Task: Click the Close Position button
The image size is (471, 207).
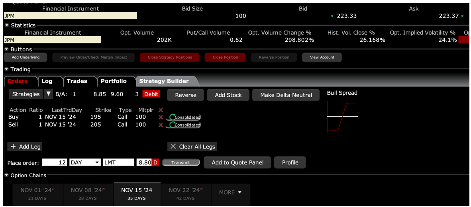Action: [225, 57]
